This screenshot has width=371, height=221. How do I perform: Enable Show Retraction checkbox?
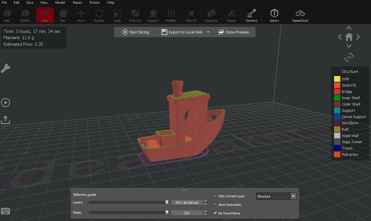coord(215,204)
